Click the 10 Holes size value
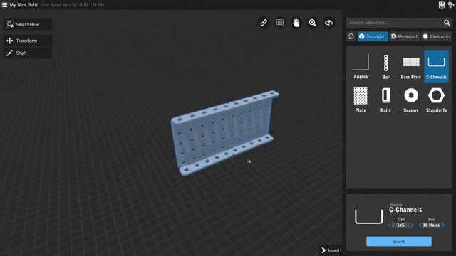Screen dimensions: 456x256 coord(432,225)
